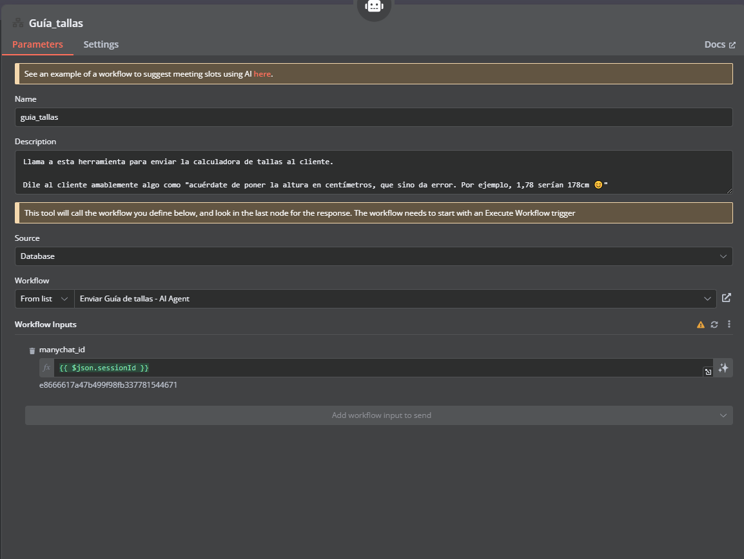Switch to the Settings tab

[101, 44]
